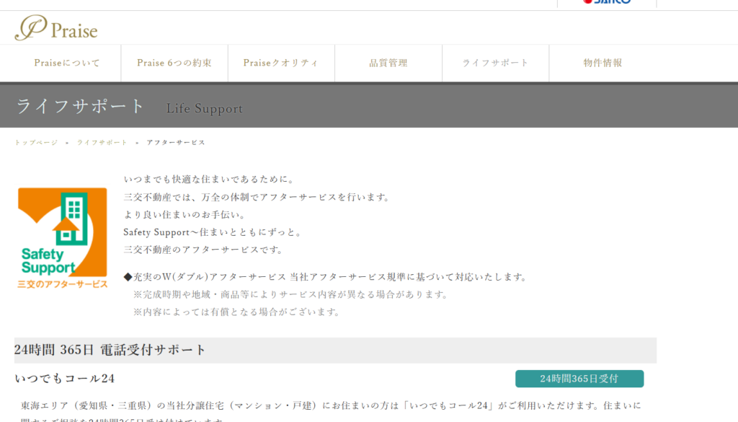Open 物件情報 in the top navigation
The height and width of the screenshot is (422, 738).
(603, 63)
